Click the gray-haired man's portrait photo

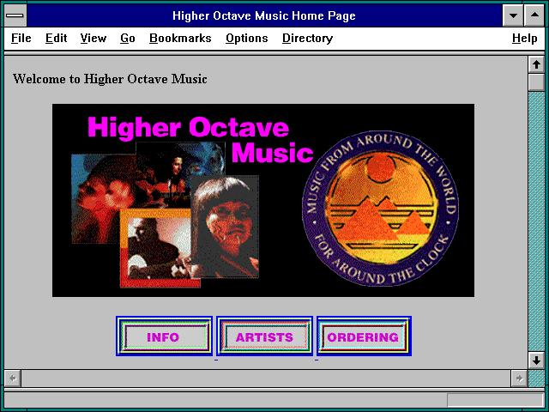point(225,227)
